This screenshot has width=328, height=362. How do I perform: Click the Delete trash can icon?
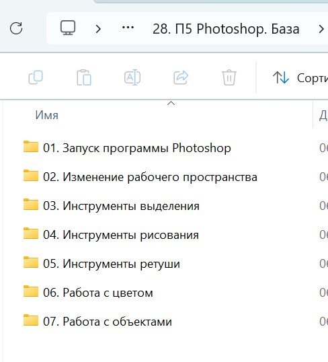[229, 77]
